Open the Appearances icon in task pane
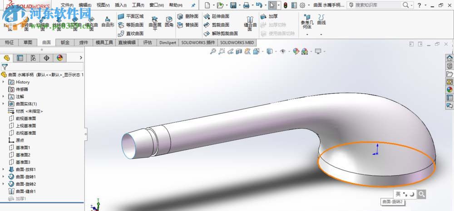This screenshot has width=454, height=211. point(449,90)
